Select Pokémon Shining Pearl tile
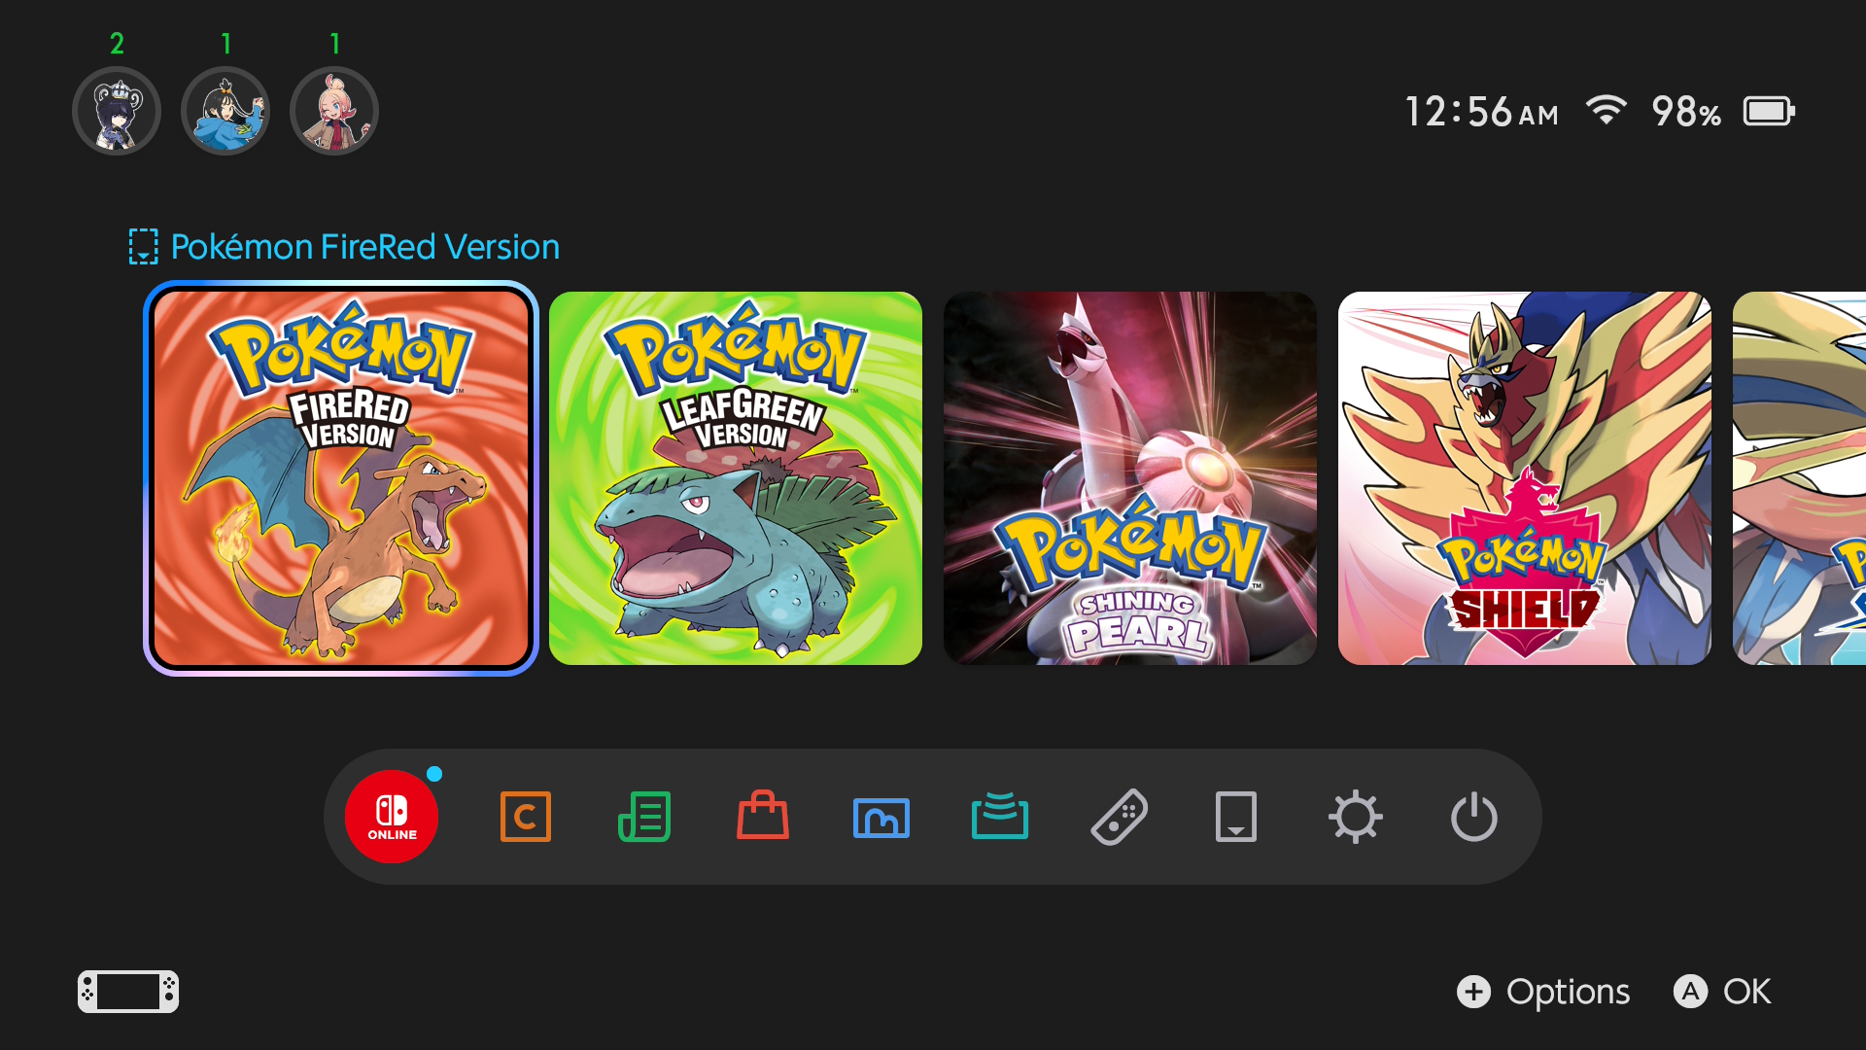The width and height of the screenshot is (1866, 1050). pyautogui.click(x=1130, y=478)
